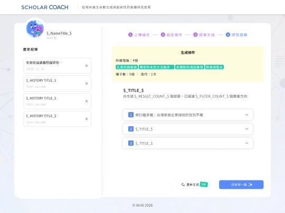
Task: Click the number 2 proposal badge
Action: (131, 129)
